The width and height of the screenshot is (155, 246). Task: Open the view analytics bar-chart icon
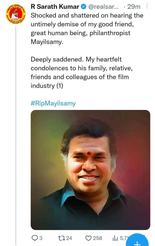pyautogui.click(x=115, y=238)
